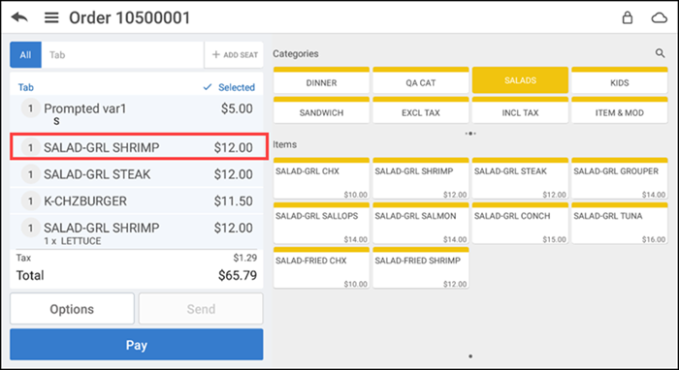Click the items page indicator dot
The height and width of the screenshot is (370, 679).
pyautogui.click(x=470, y=356)
